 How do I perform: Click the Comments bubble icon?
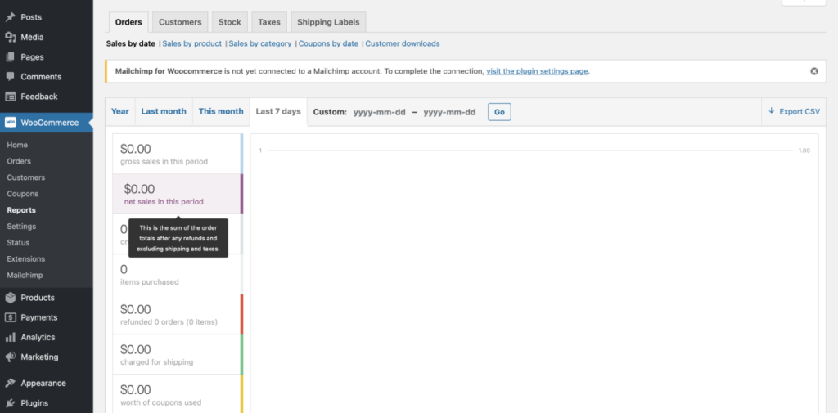pos(10,76)
